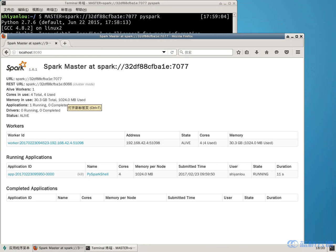Switch to the Terminal 终端 taskbar window
Screen dimensions: 336x252
pyautogui.click(x=111, y=248)
